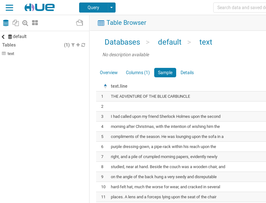Screen dimensions: 266x203
Task: Click the Hue logo
Action: point(39,7)
